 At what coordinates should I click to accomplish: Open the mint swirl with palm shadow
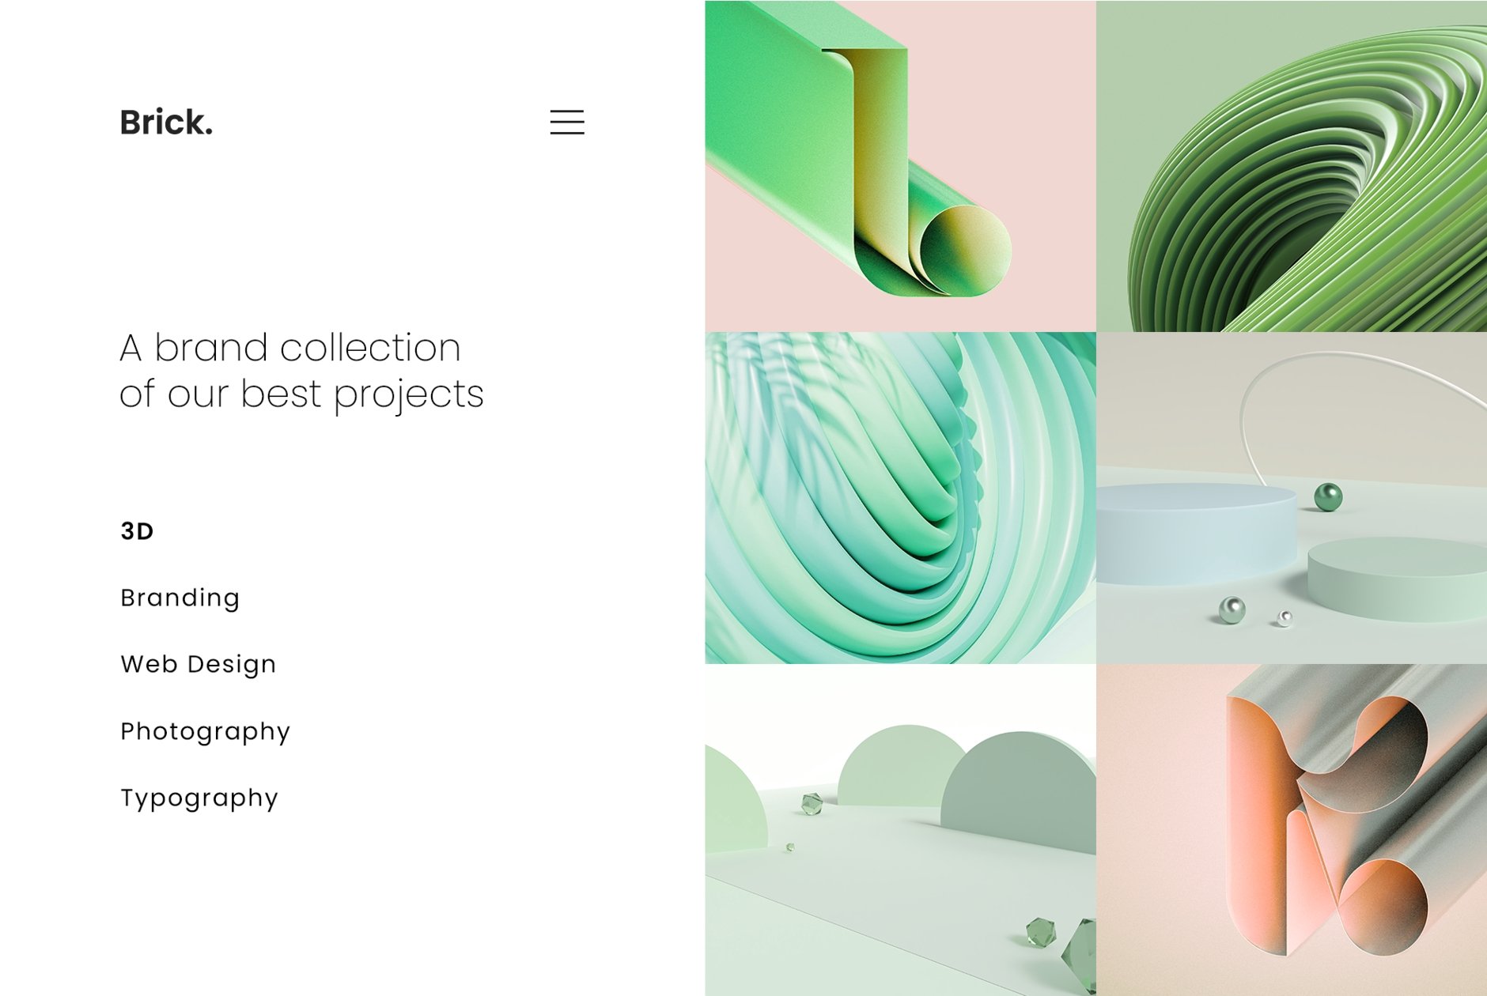(900, 498)
